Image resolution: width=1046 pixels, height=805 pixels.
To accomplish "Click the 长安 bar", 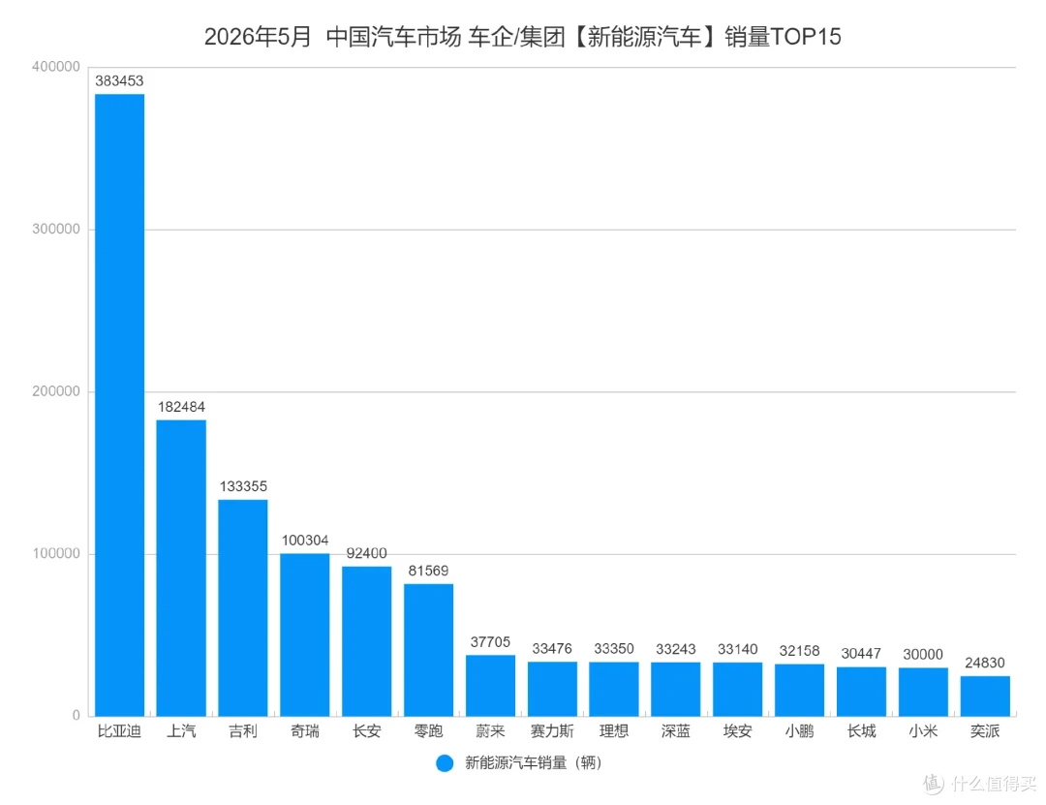I will tap(367, 641).
